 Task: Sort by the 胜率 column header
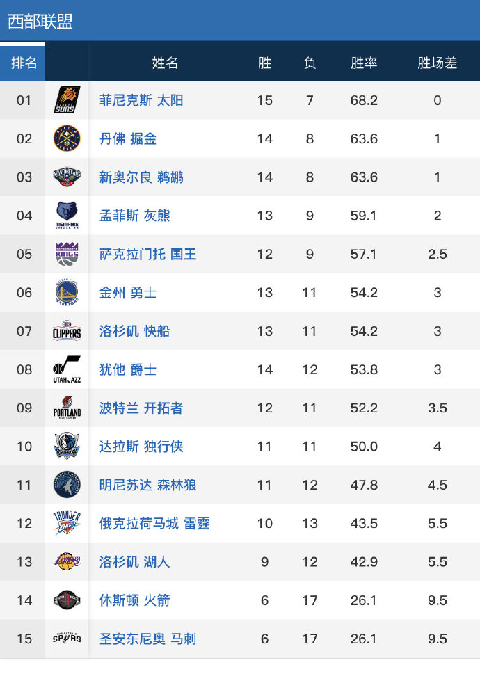click(364, 63)
